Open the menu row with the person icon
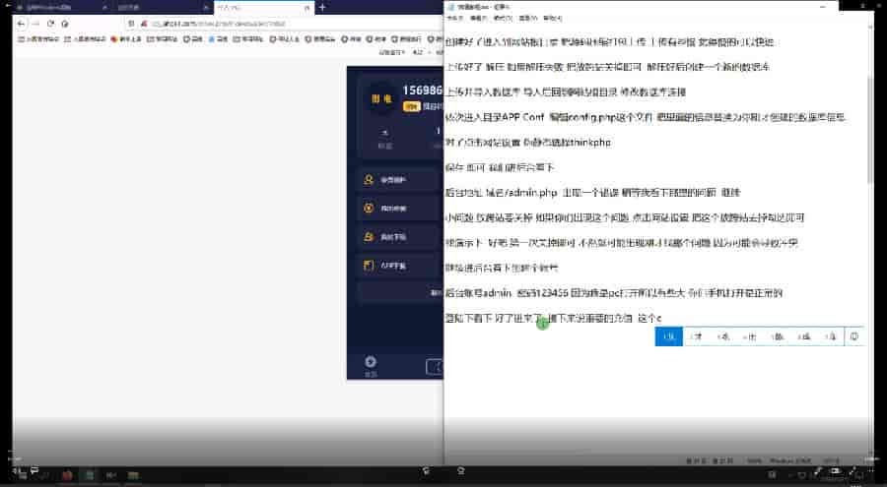 (399, 180)
